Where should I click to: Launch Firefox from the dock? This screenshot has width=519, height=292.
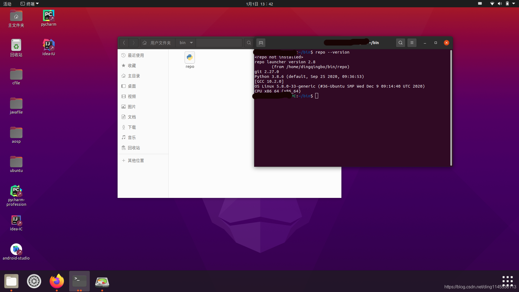pyautogui.click(x=56, y=281)
